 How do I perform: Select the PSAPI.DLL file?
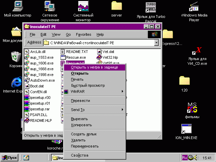click(36, 115)
